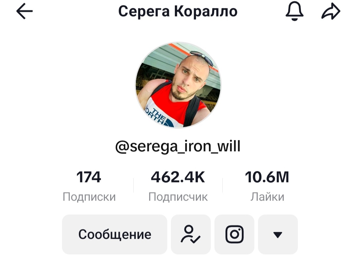Tap the @ symbol of the username
Viewport: 352px width, 268px height.
[122, 147]
